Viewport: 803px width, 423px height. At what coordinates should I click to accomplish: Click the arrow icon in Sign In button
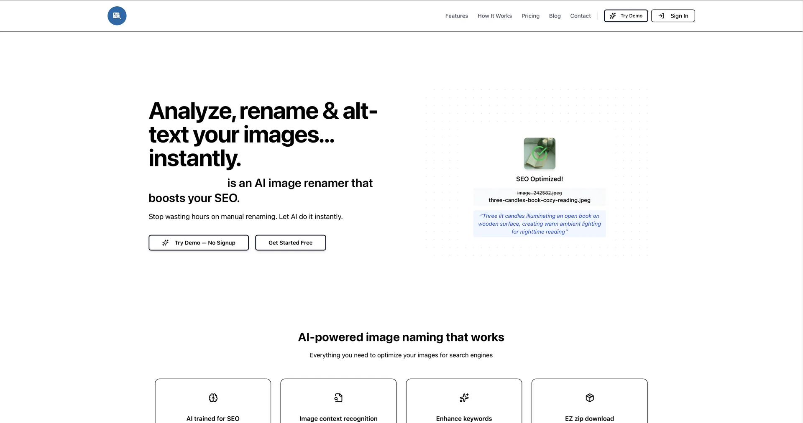pyautogui.click(x=661, y=16)
